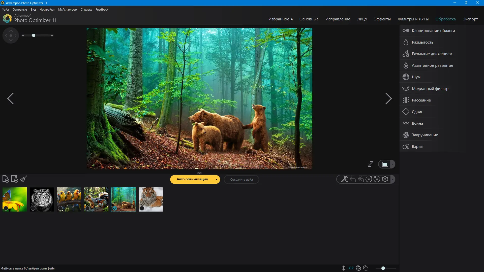Expand the toolbar settings dropdown arrow
The image size is (484, 272).
point(392,179)
